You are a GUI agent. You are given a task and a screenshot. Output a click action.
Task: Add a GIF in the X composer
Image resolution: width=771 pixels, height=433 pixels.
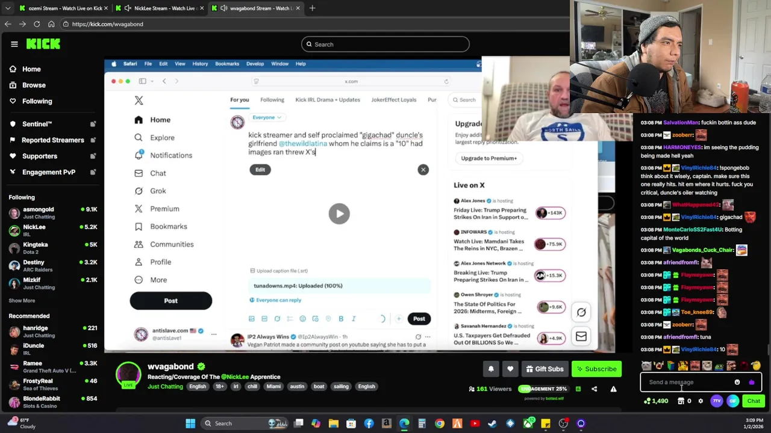coord(264,319)
